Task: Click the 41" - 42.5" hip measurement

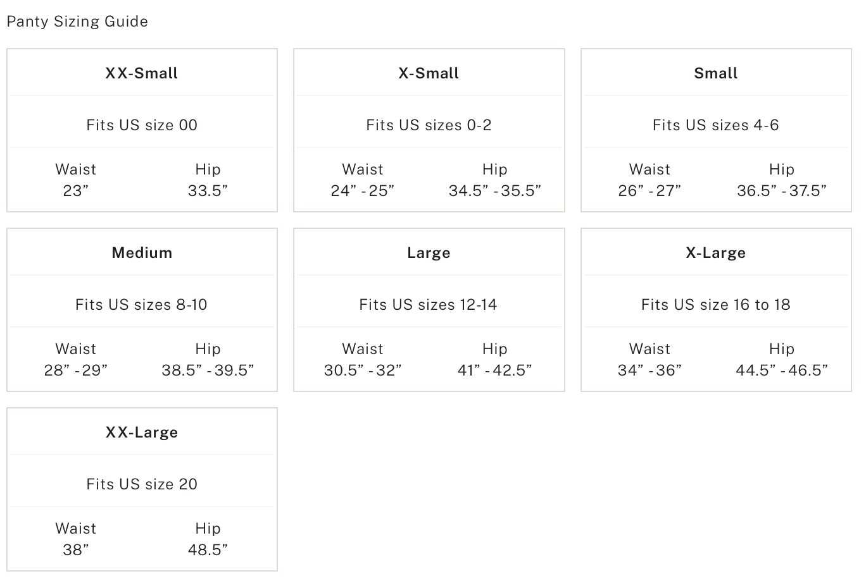Action: [494, 370]
